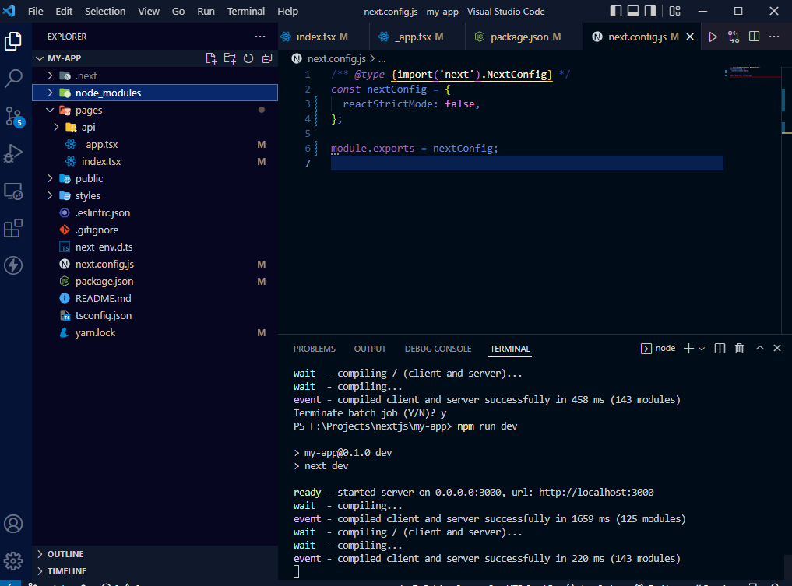792x586 pixels.
Task: Open changes compare icon in editor toolbar
Action: click(x=734, y=37)
